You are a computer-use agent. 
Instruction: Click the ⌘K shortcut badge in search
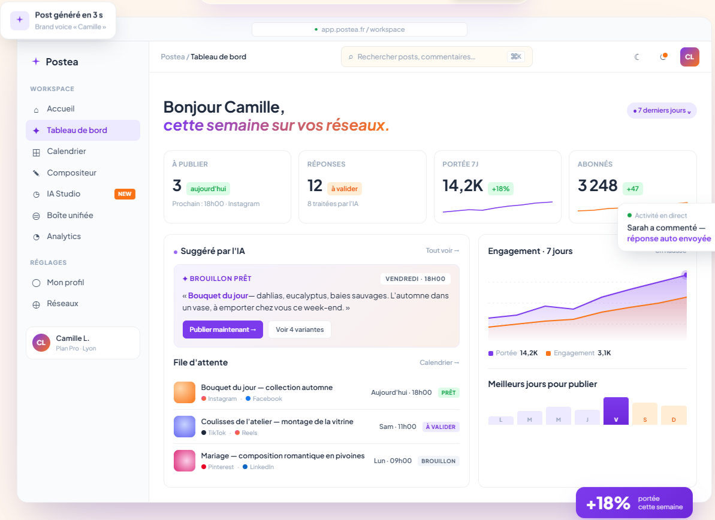click(516, 56)
